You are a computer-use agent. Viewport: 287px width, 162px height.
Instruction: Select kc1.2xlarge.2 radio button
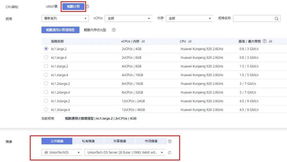pyautogui.click(x=46, y=84)
